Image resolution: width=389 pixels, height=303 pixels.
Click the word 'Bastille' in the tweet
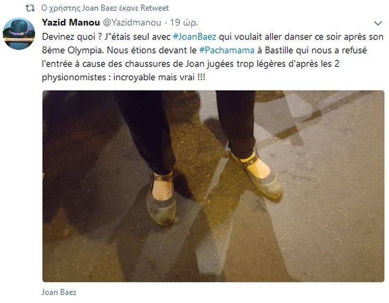[x=279, y=50]
